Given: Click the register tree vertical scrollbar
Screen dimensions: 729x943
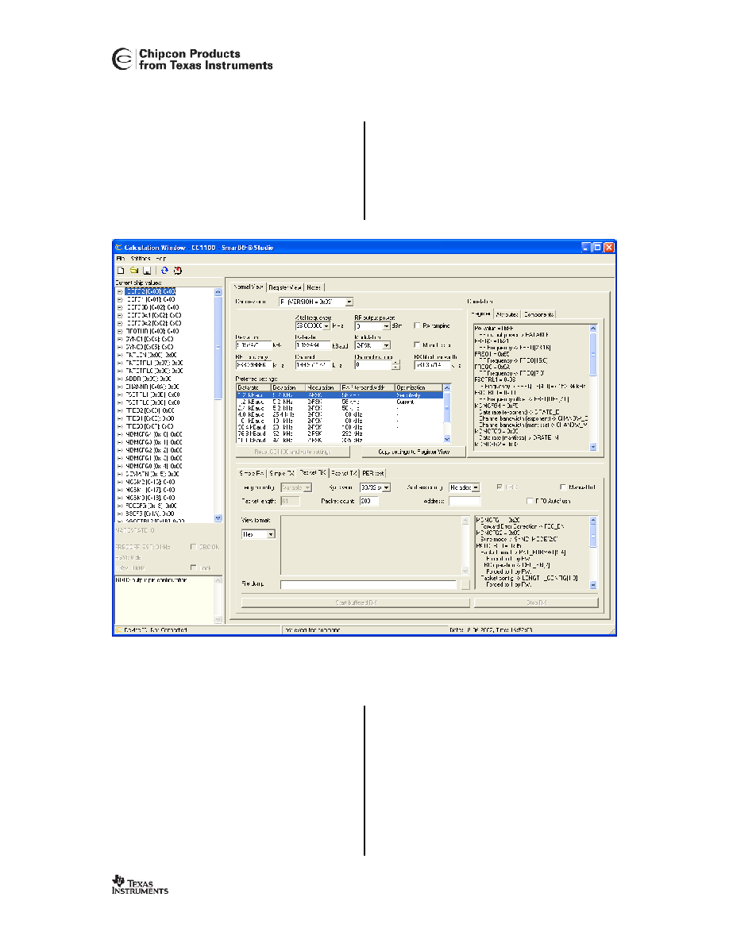Looking at the screenshot, I should click(x=218, y=404).
